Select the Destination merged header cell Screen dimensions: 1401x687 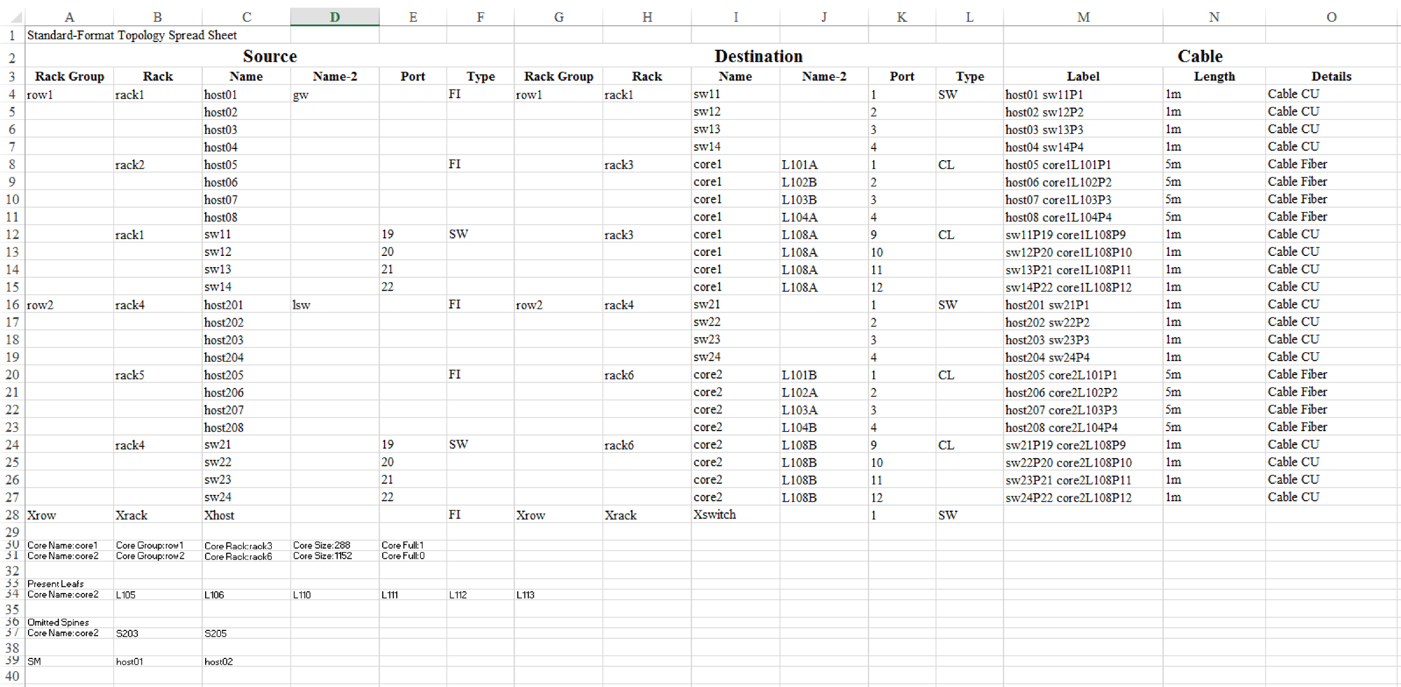point(758,56)
